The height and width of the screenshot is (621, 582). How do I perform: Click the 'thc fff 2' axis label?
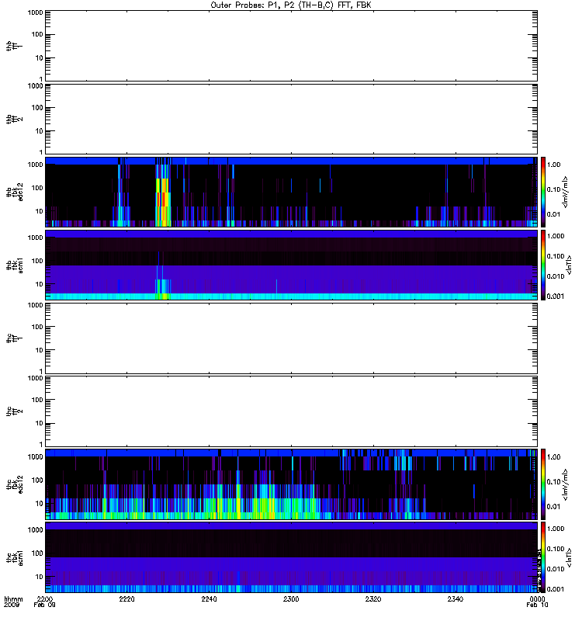click(x=14, y=411)
